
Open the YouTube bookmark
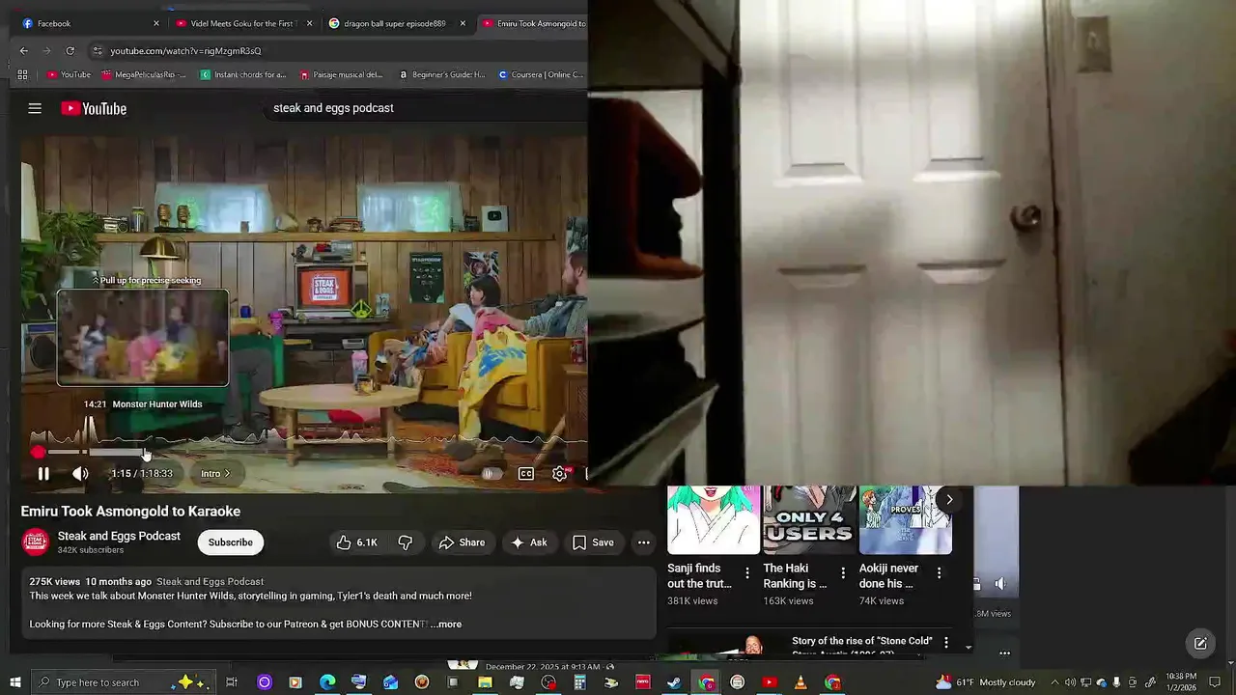coord(69,74)
